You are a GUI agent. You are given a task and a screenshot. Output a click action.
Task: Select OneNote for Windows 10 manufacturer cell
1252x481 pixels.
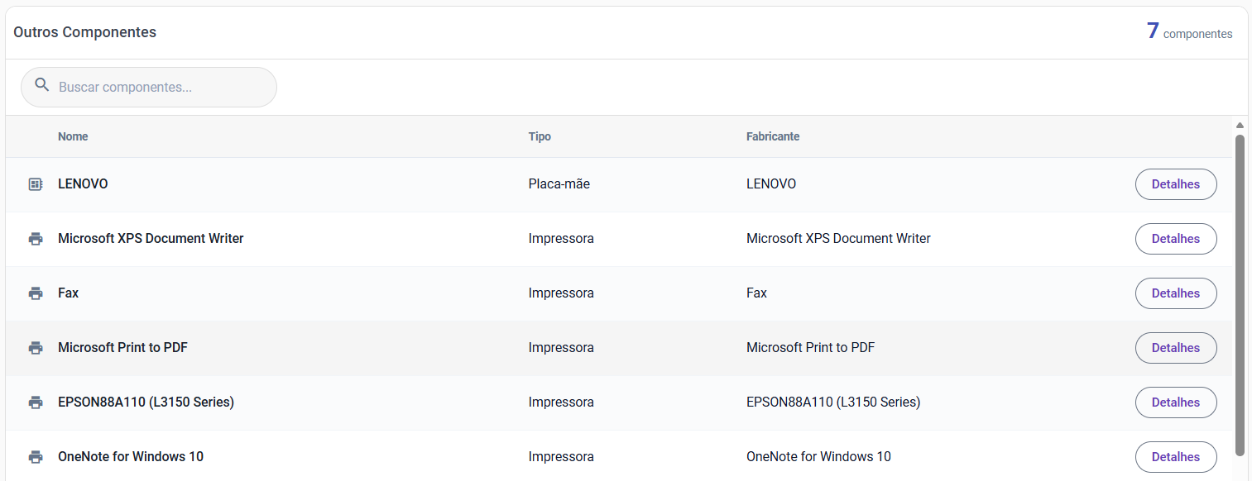[818, 457]
